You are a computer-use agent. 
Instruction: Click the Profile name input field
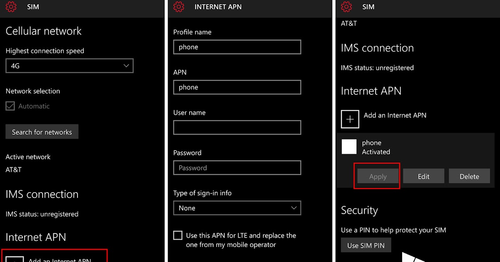coord(237,47)
